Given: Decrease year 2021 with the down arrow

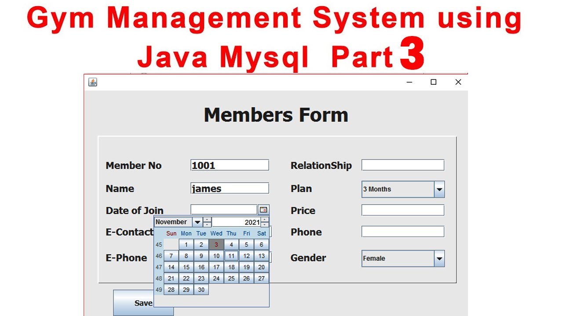Looking at the screenshot, I should (x=264, y=225).
